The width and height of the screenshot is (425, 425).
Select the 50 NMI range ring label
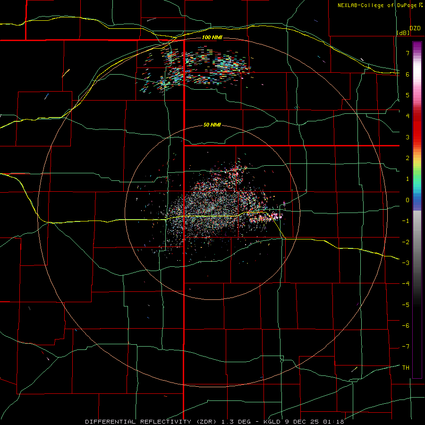click(212, 125)
